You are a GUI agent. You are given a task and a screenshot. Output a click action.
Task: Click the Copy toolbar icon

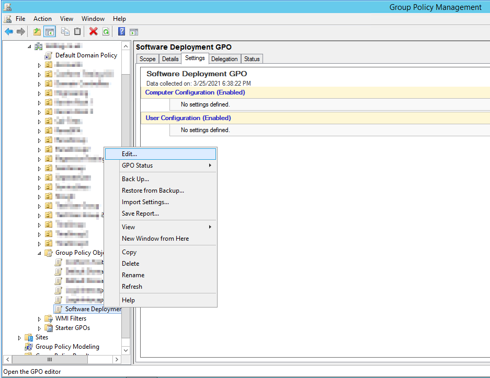click(x=65, y=31)
